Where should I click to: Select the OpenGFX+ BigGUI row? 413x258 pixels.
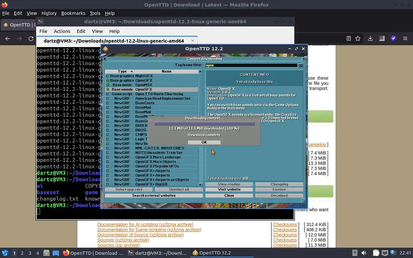tap(152, 184)
